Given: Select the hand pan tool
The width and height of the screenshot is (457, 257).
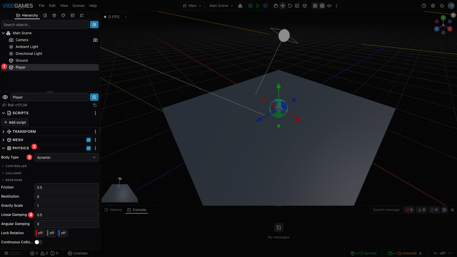Looking at the screenshot, I should 276,6.
